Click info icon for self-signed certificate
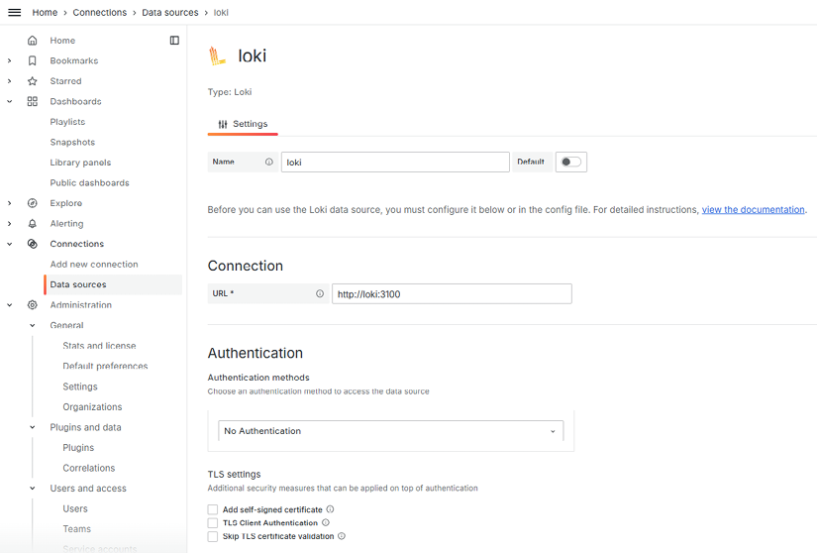 point(330,509)
